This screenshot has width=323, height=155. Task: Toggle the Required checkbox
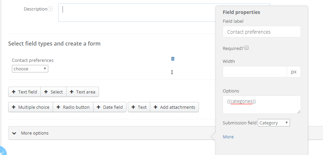[247, 48]
